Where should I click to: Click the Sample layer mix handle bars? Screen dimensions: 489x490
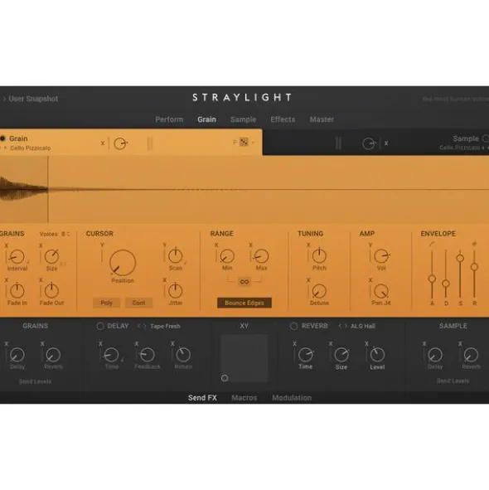coord(338,143)
